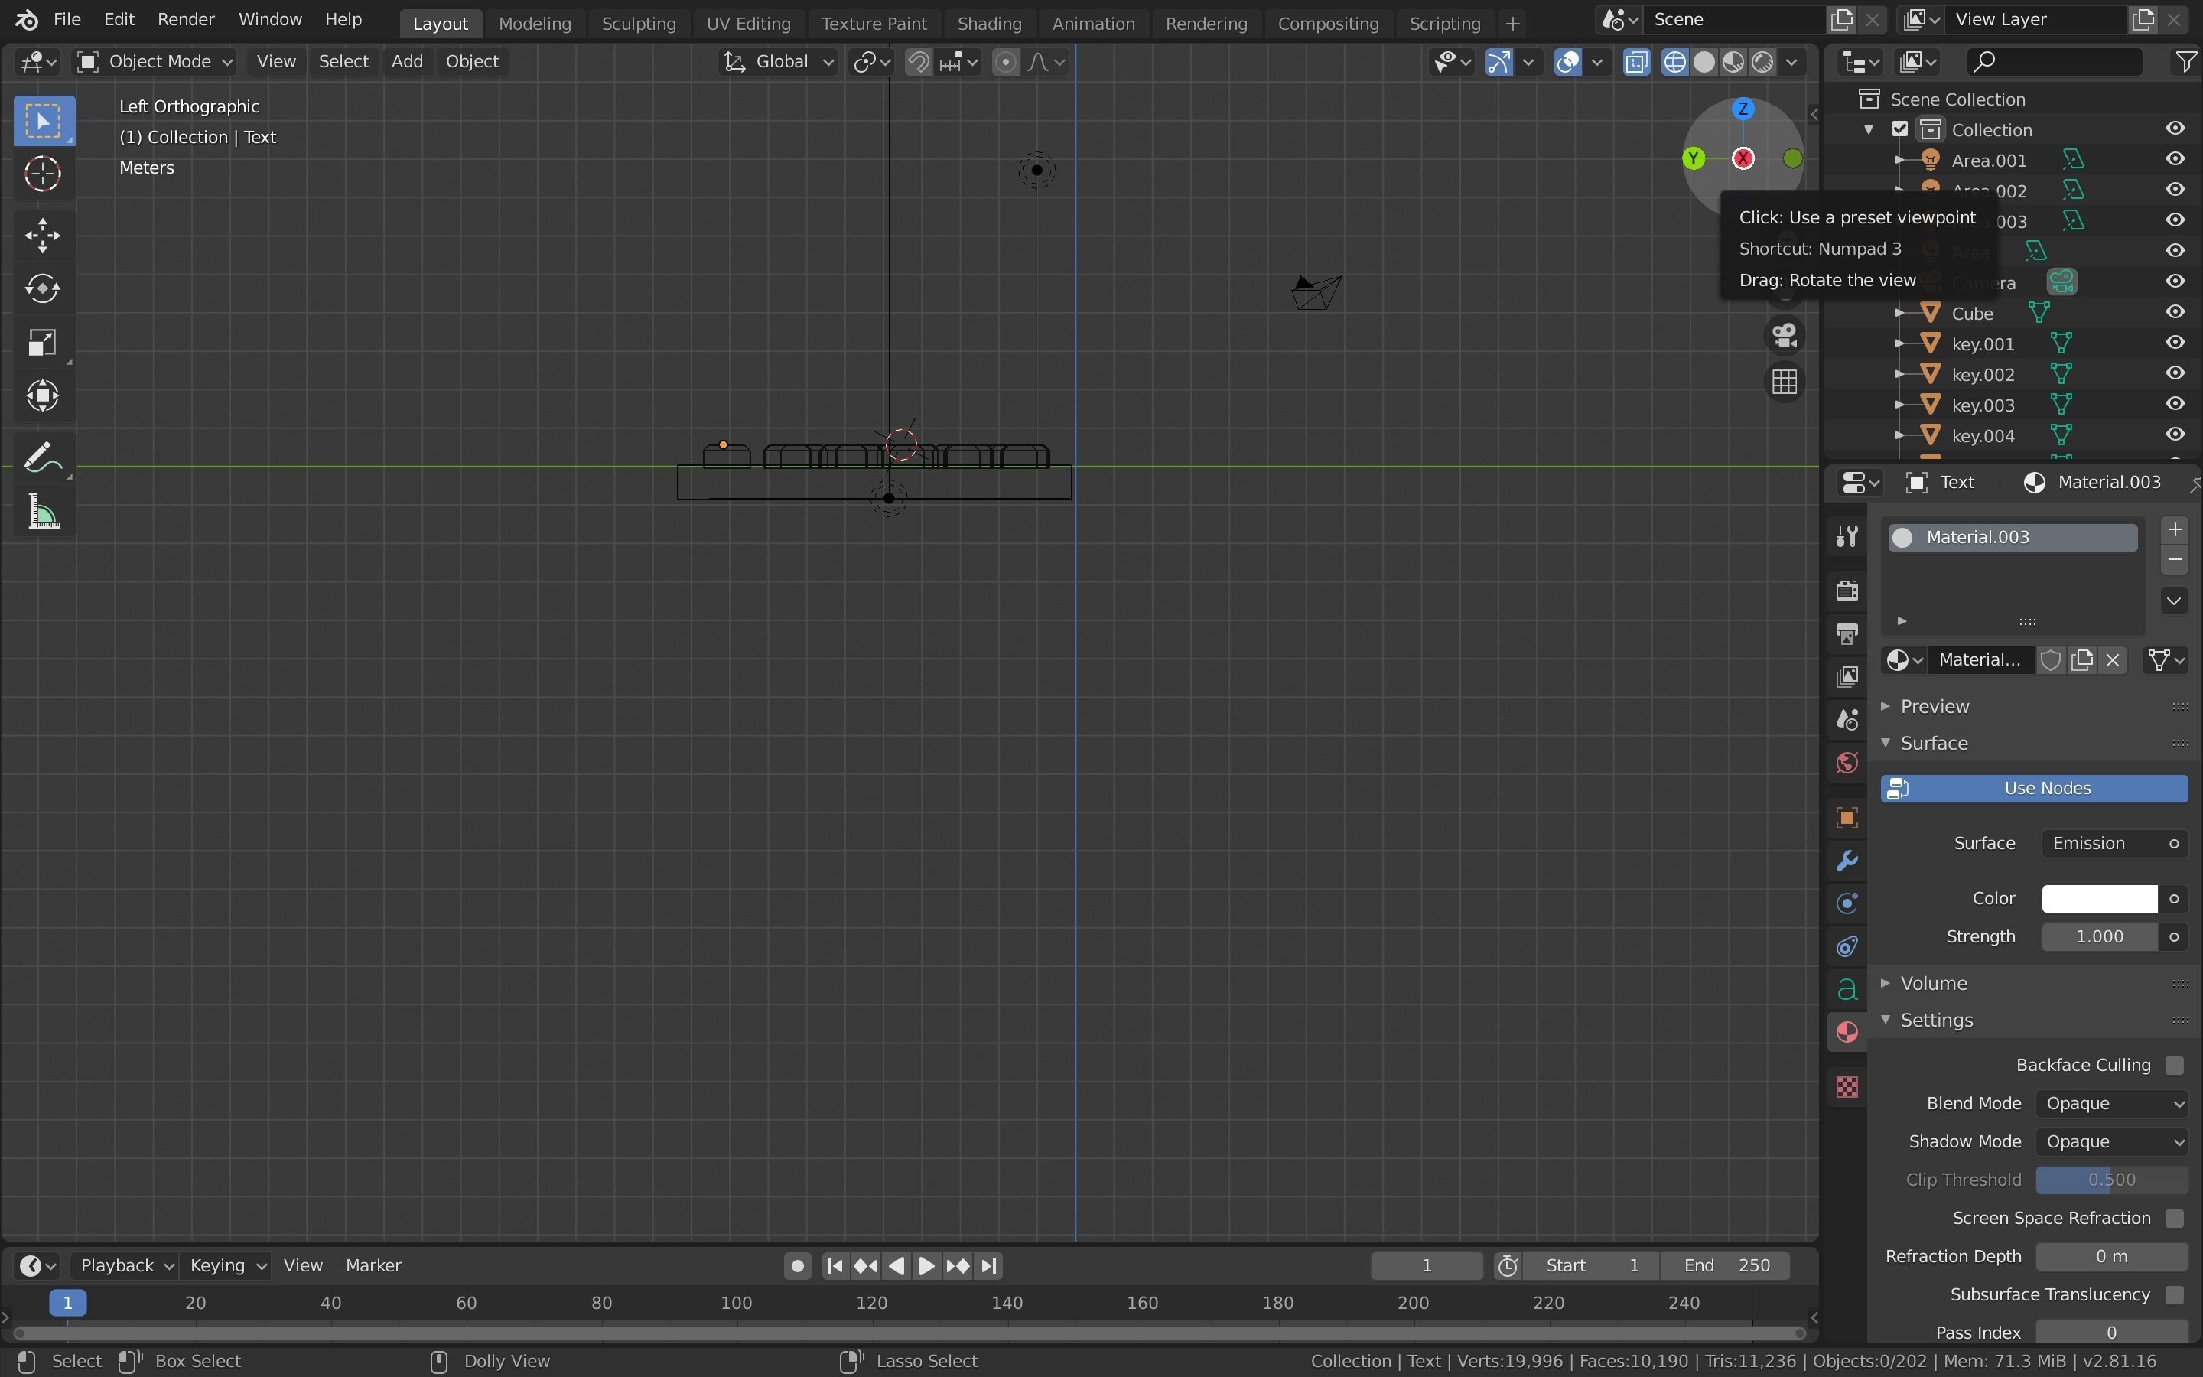Screen dimensions: 2203x1377
Task: Click the End frame field
Action: tap(1726, 1265)
